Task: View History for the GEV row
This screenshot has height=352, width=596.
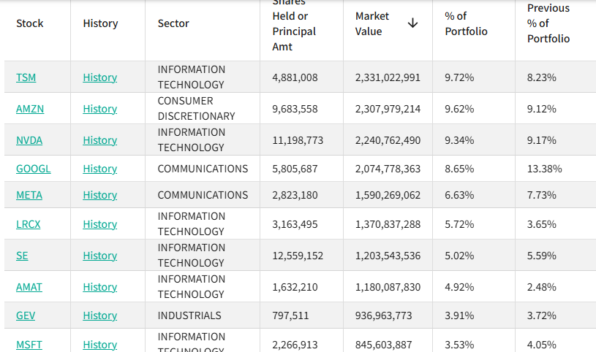Action: coord(100,316)
